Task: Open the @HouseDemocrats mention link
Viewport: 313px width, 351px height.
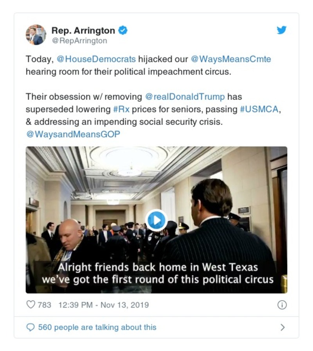Action: [x=96, y=59]
